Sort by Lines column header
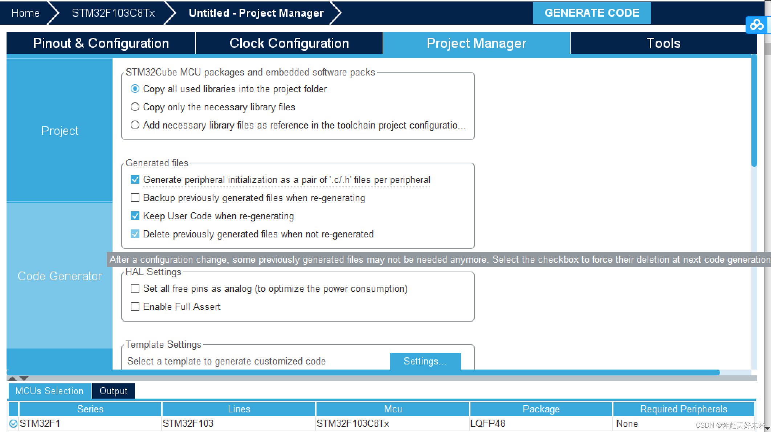The image size is (771, 432). 238,409
